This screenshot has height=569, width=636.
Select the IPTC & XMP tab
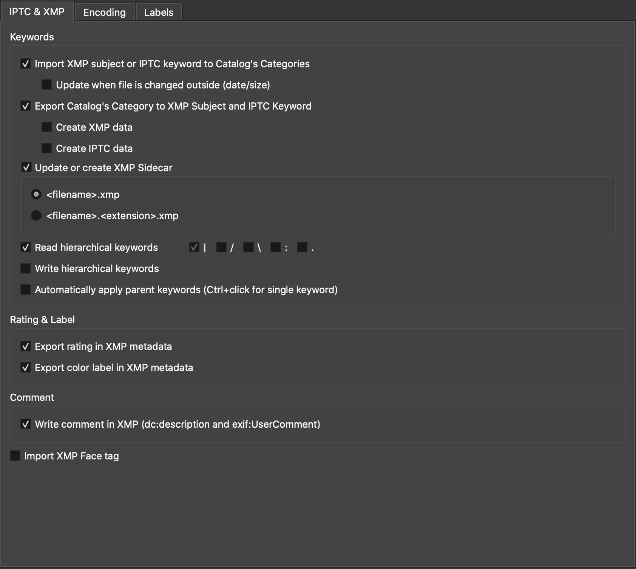click(x=37, y=12)
